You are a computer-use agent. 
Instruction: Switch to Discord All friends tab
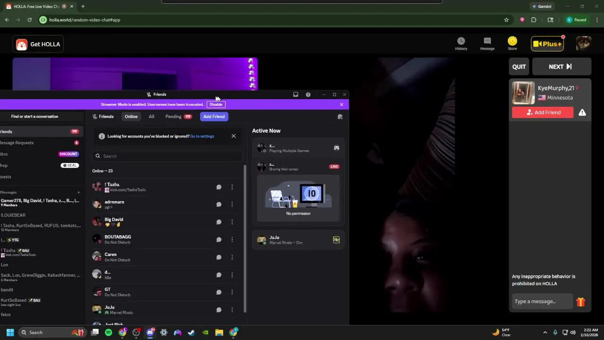151,117
